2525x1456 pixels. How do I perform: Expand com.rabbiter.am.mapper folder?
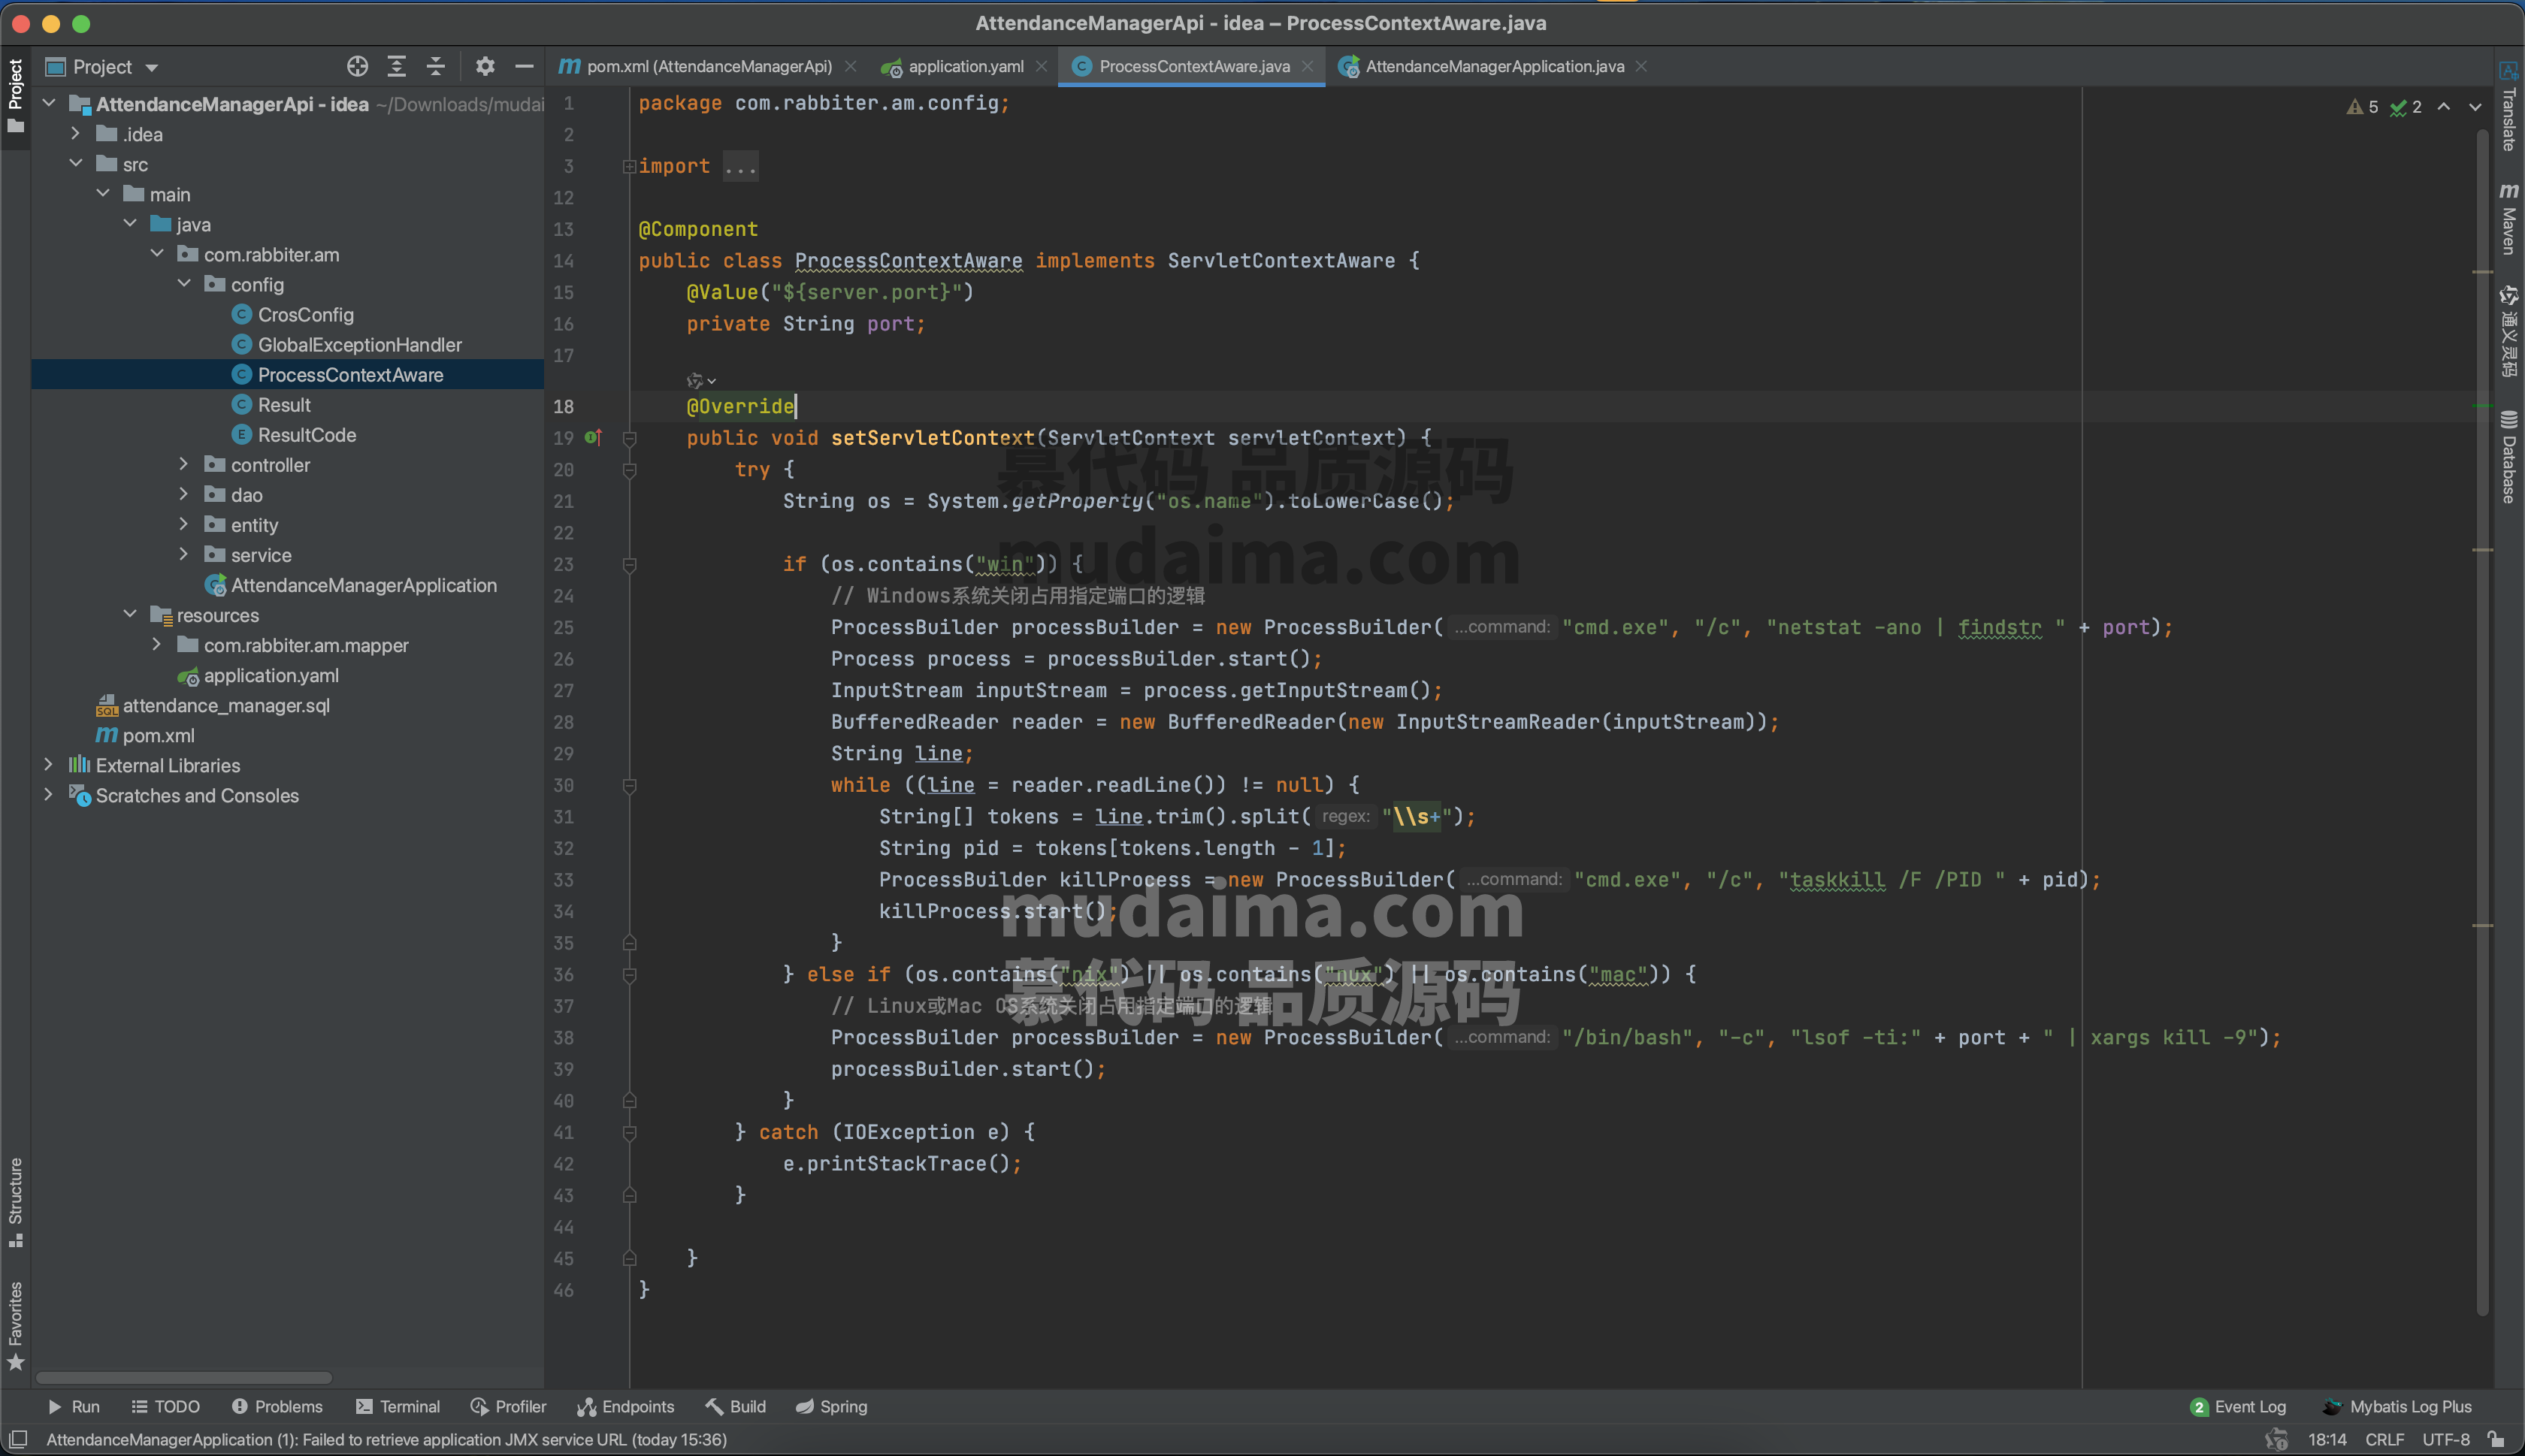156,644
